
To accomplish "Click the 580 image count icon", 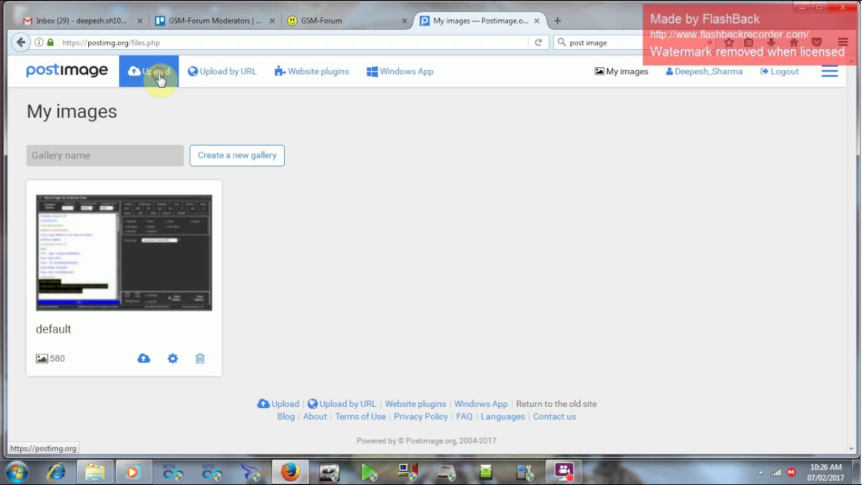I will click(x=42, y=358).
